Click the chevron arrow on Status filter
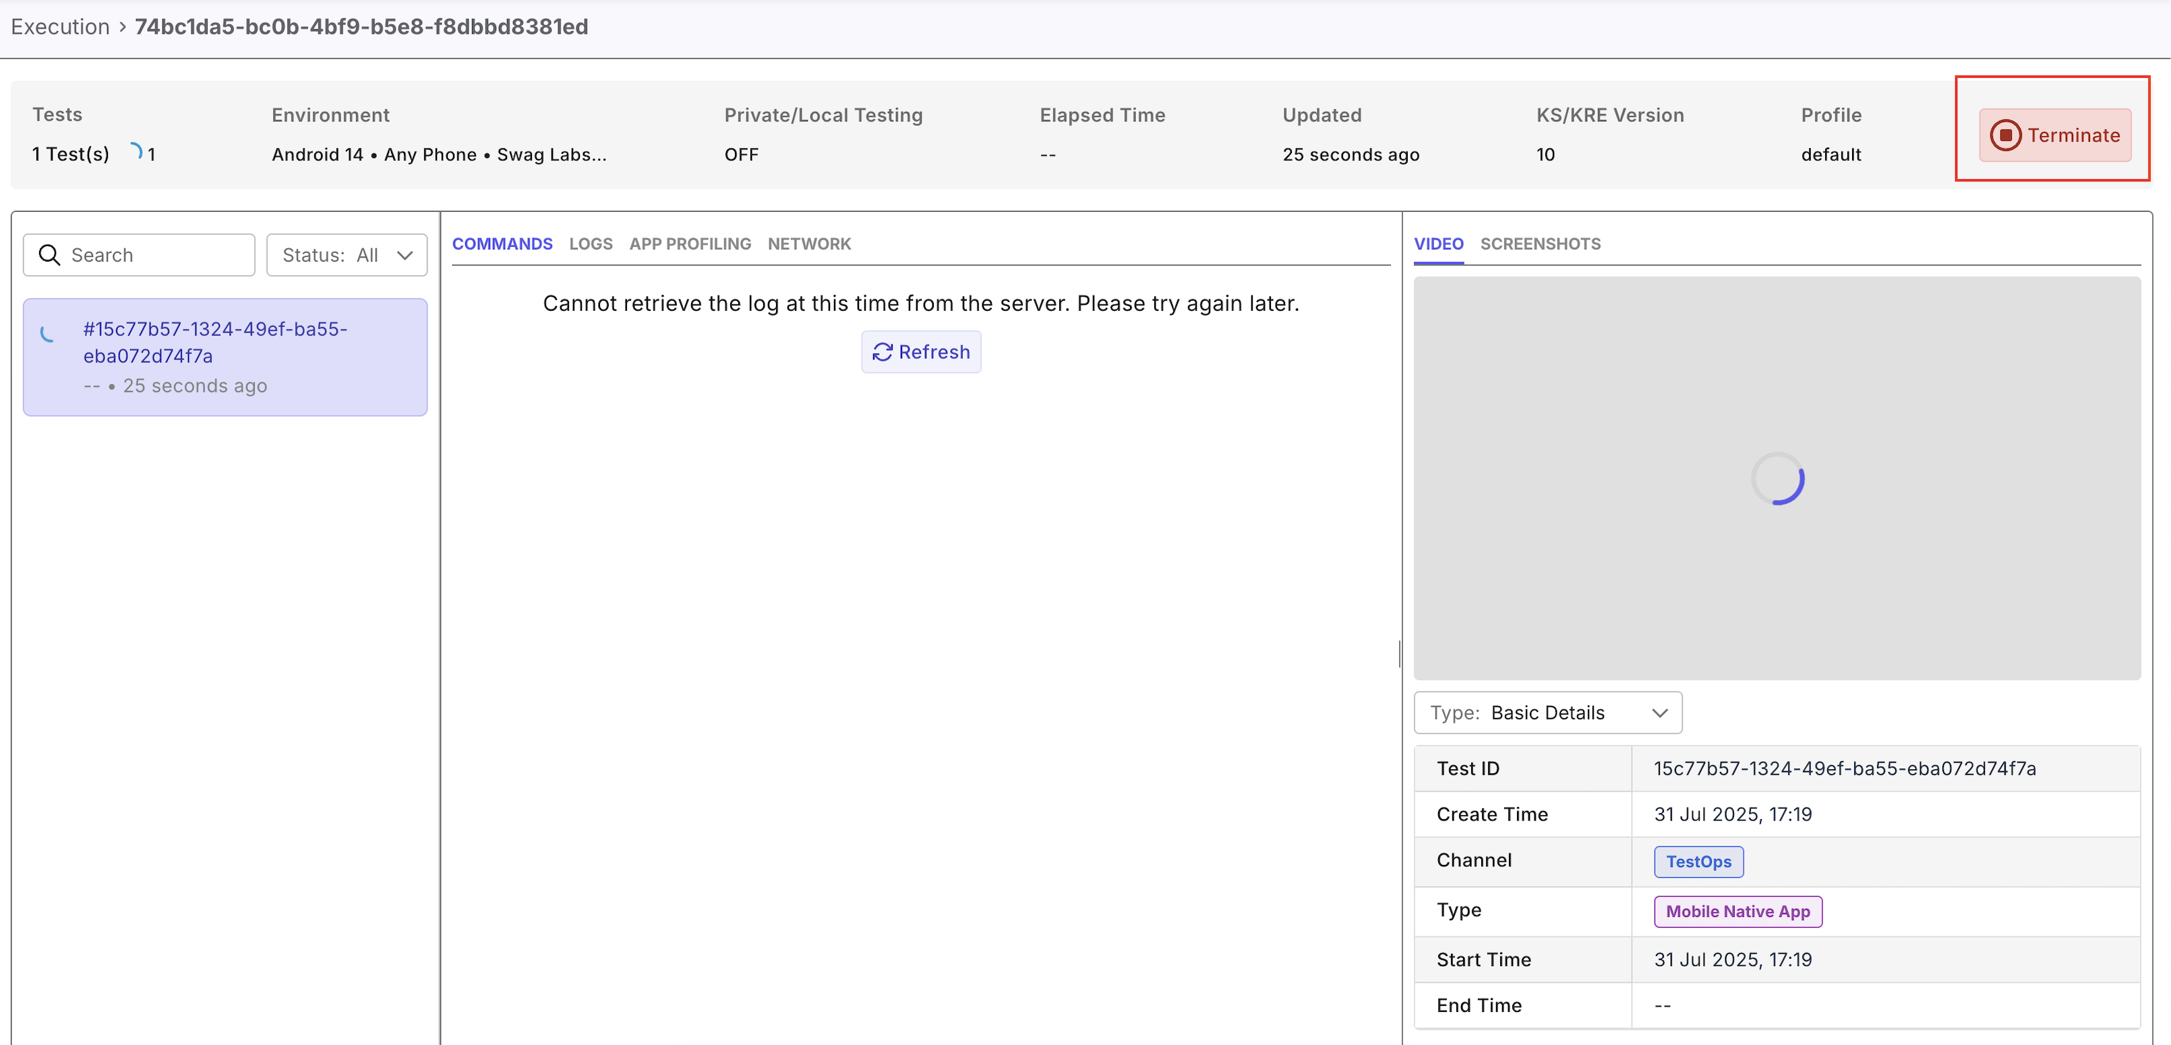This screenshot has height=1045, width=2171. click(x=405, y=256)
